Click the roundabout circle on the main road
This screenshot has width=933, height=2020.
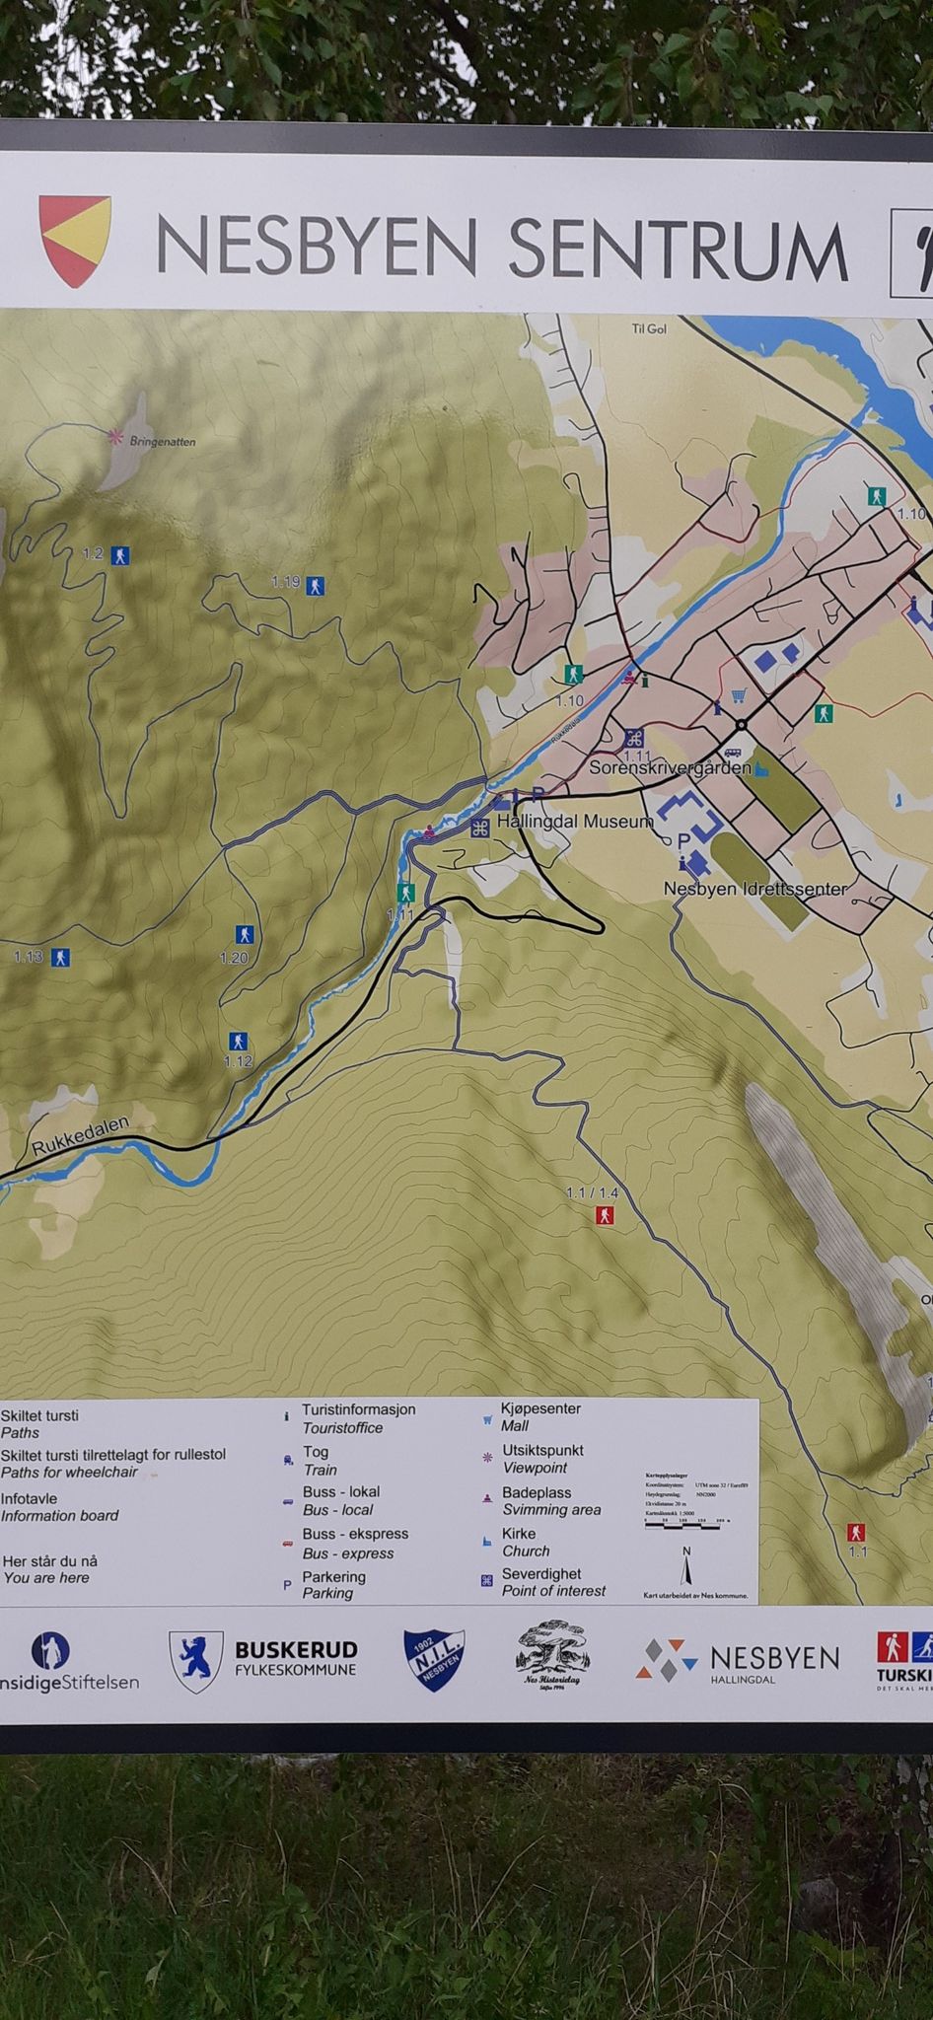coord(741,725)
